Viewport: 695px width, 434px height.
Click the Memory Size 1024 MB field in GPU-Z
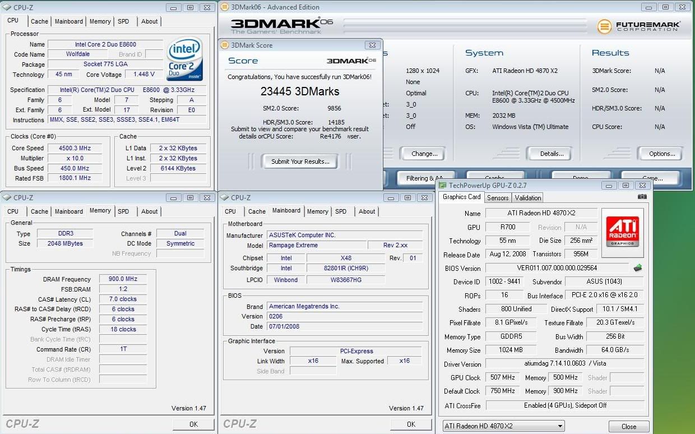click(511, 350)
